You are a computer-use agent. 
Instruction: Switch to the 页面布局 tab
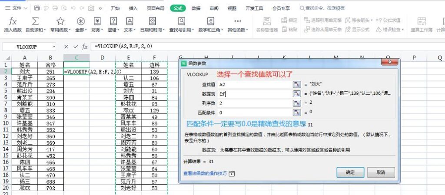(x=156, y=8)
